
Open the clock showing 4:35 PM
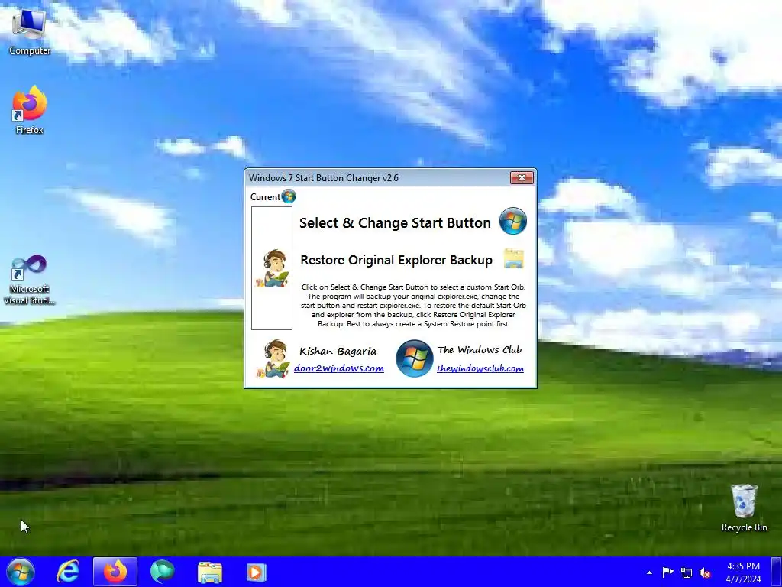(x=743, y=572)
